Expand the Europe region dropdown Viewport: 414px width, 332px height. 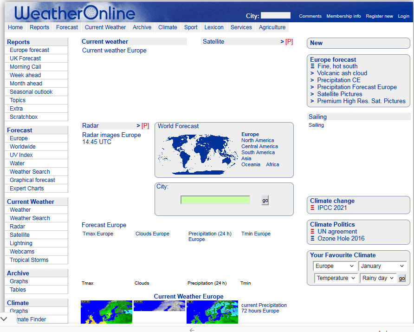(335, 266)
